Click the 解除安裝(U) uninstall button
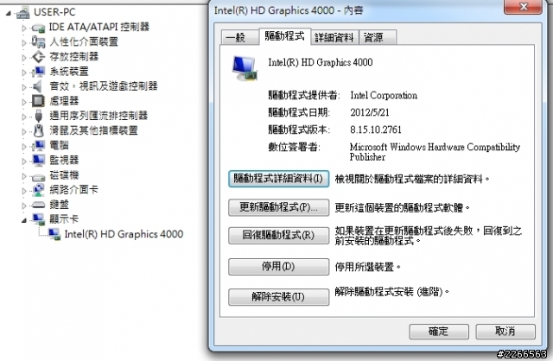The width and height of the screenshot is (553, 361). 278,297
